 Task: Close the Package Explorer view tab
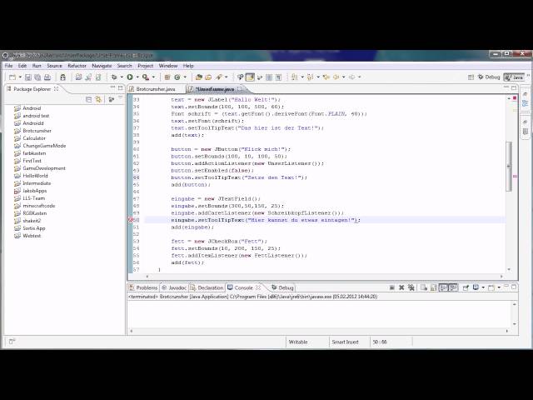click(x=56, y=89)
